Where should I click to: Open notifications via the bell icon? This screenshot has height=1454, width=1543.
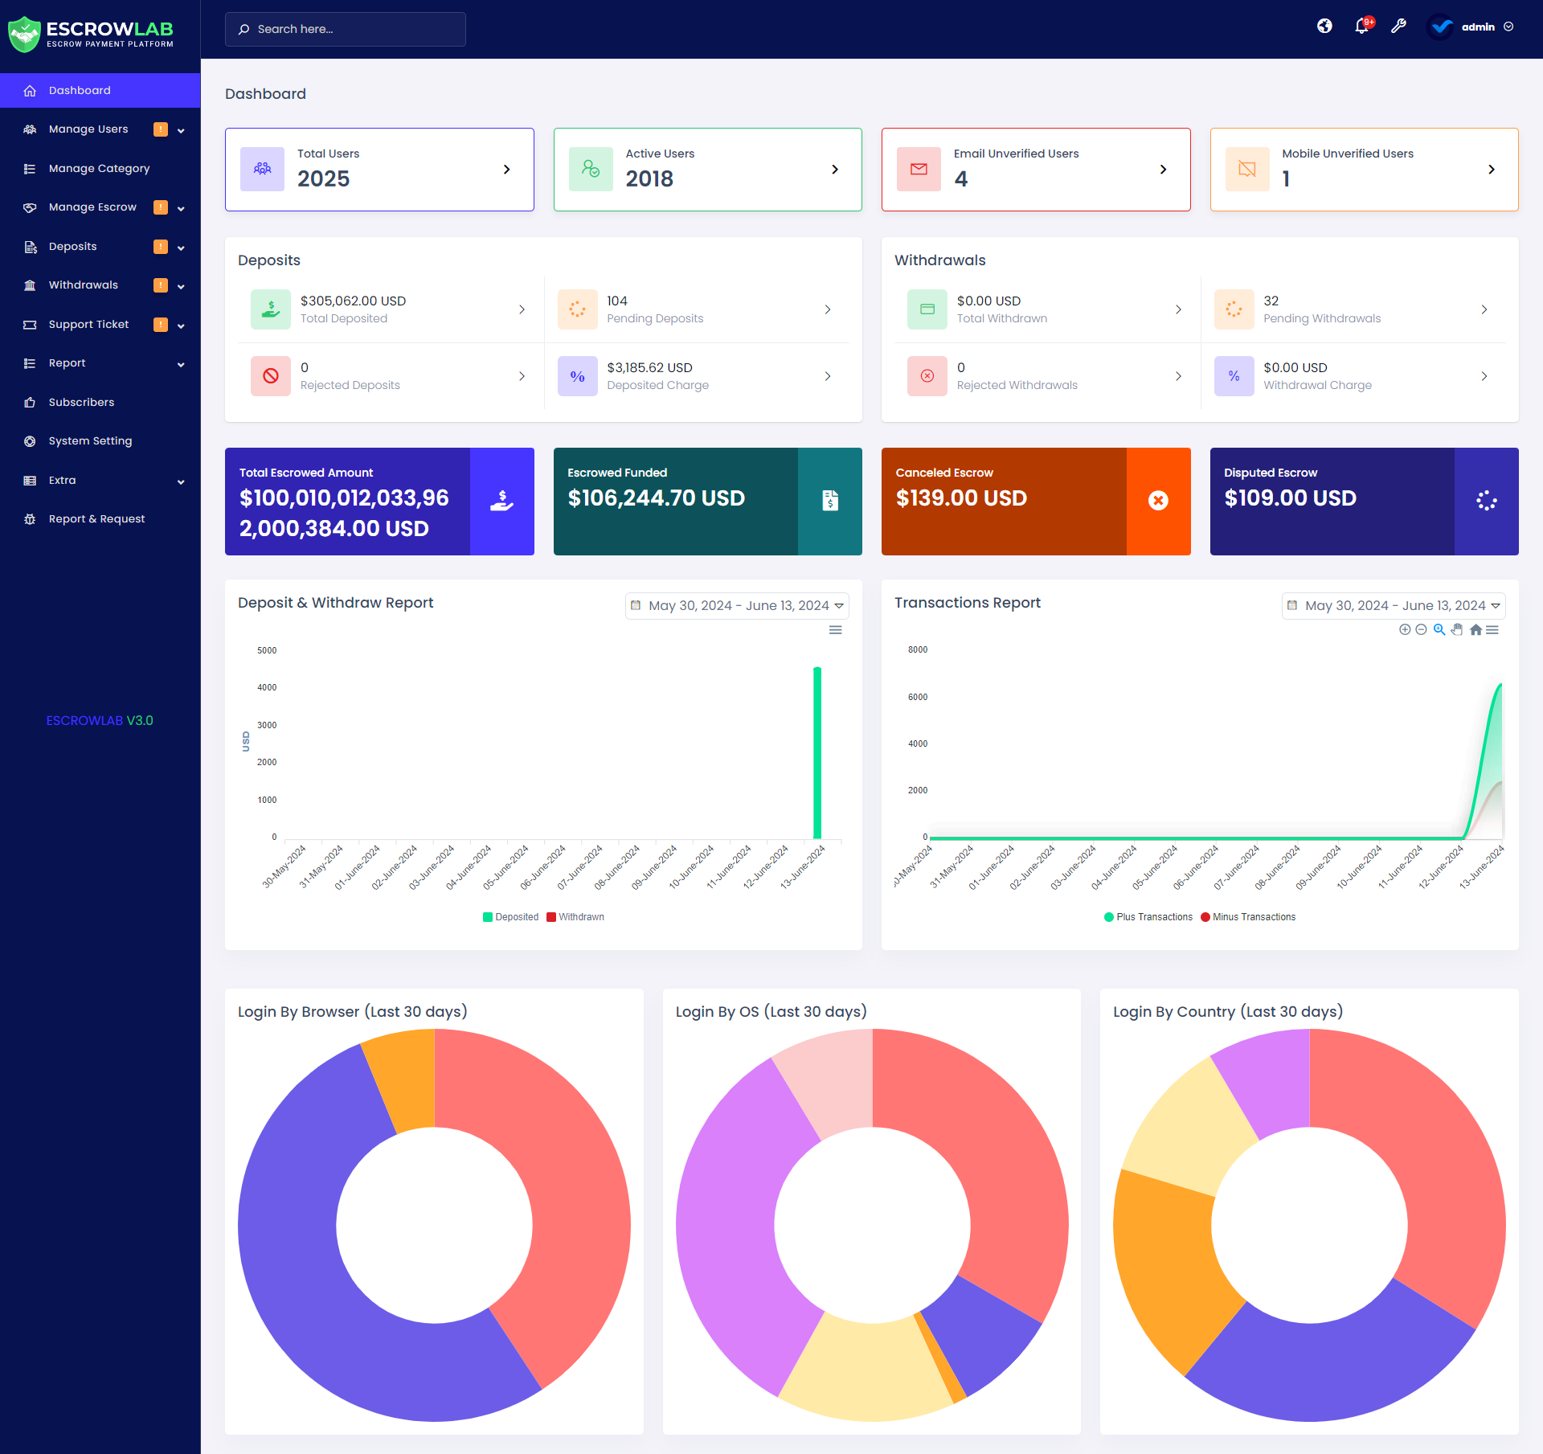pos(1361,27)
